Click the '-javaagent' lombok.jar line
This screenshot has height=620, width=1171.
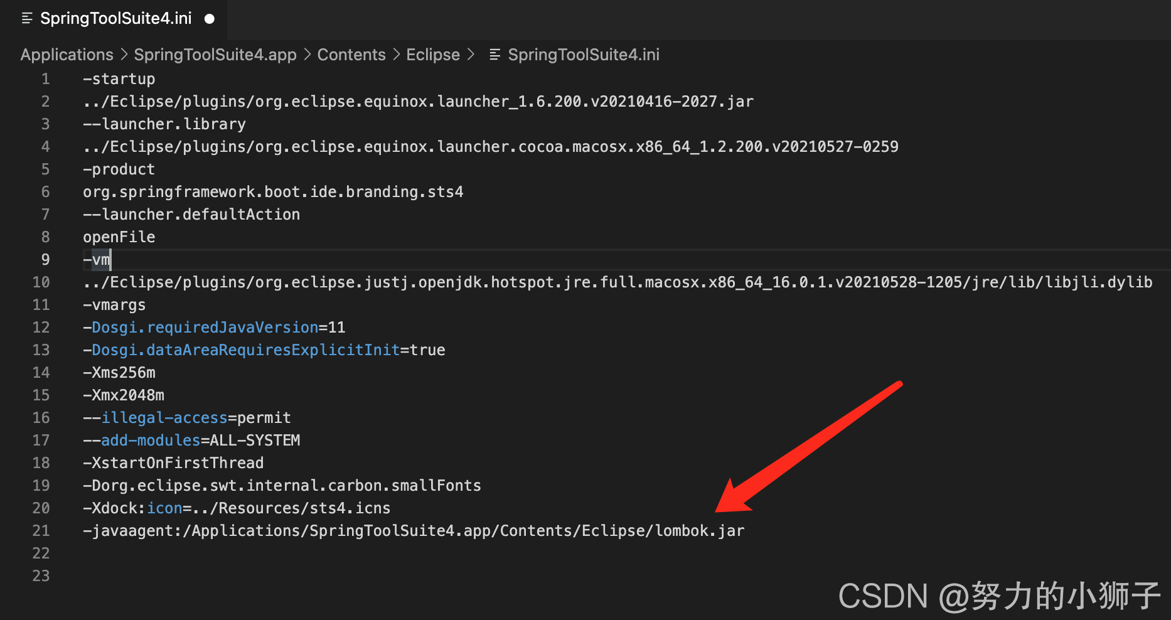(x=414, y=531)
